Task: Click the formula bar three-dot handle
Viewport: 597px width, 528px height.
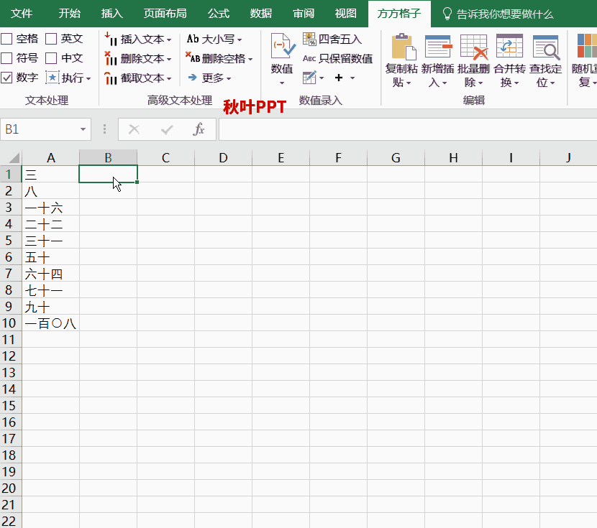Action: click(104, 129)
